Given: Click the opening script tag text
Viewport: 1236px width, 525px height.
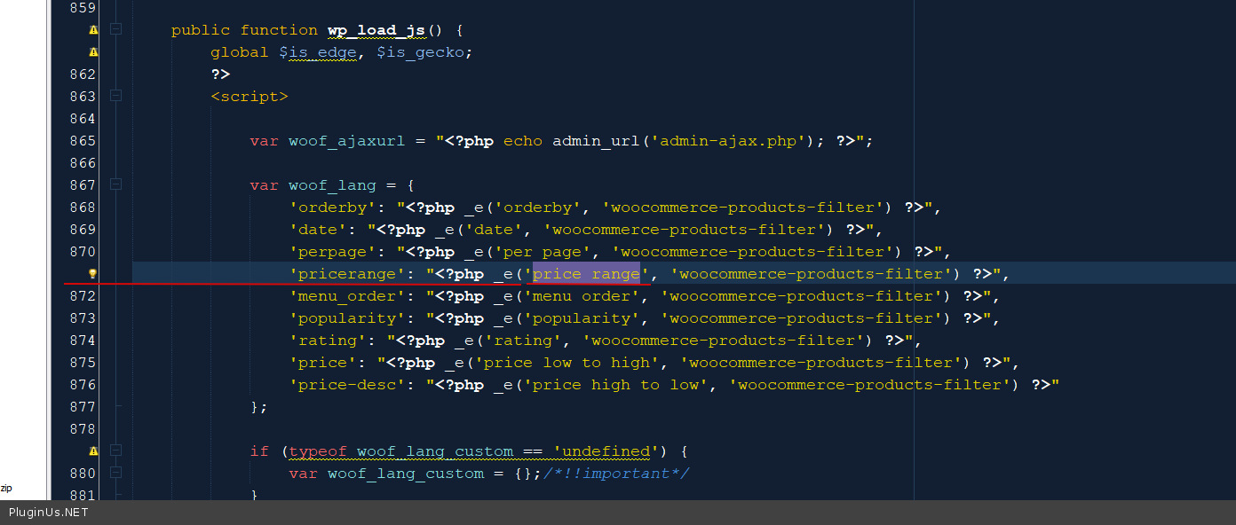Looking at the screenshot, I should pyautogui.click(x=250, y=97).
